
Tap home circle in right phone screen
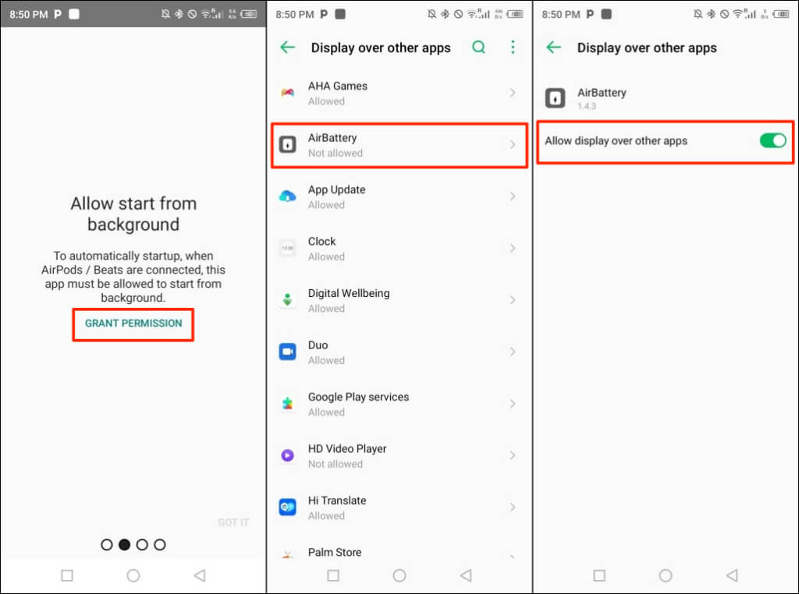pyautogui.click(x=666, y=575)
